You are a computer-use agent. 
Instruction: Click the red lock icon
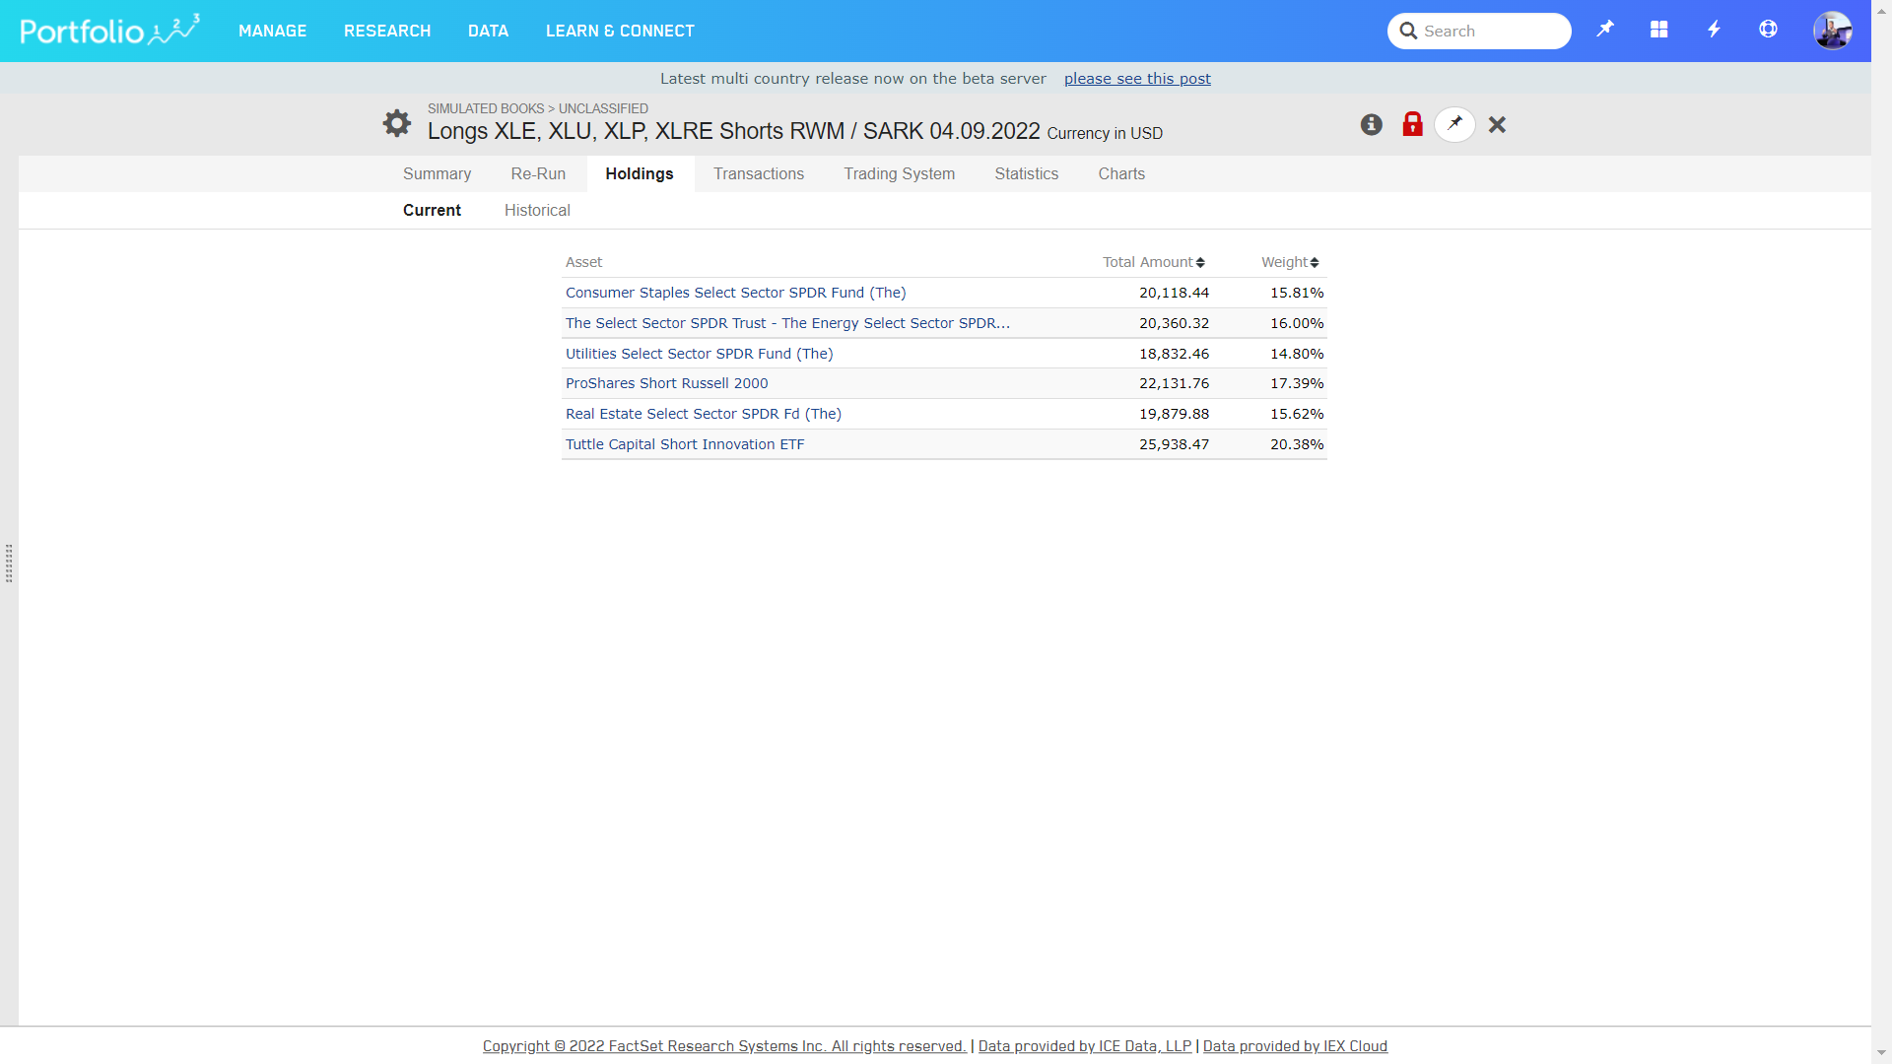(x=1412, y=124)
